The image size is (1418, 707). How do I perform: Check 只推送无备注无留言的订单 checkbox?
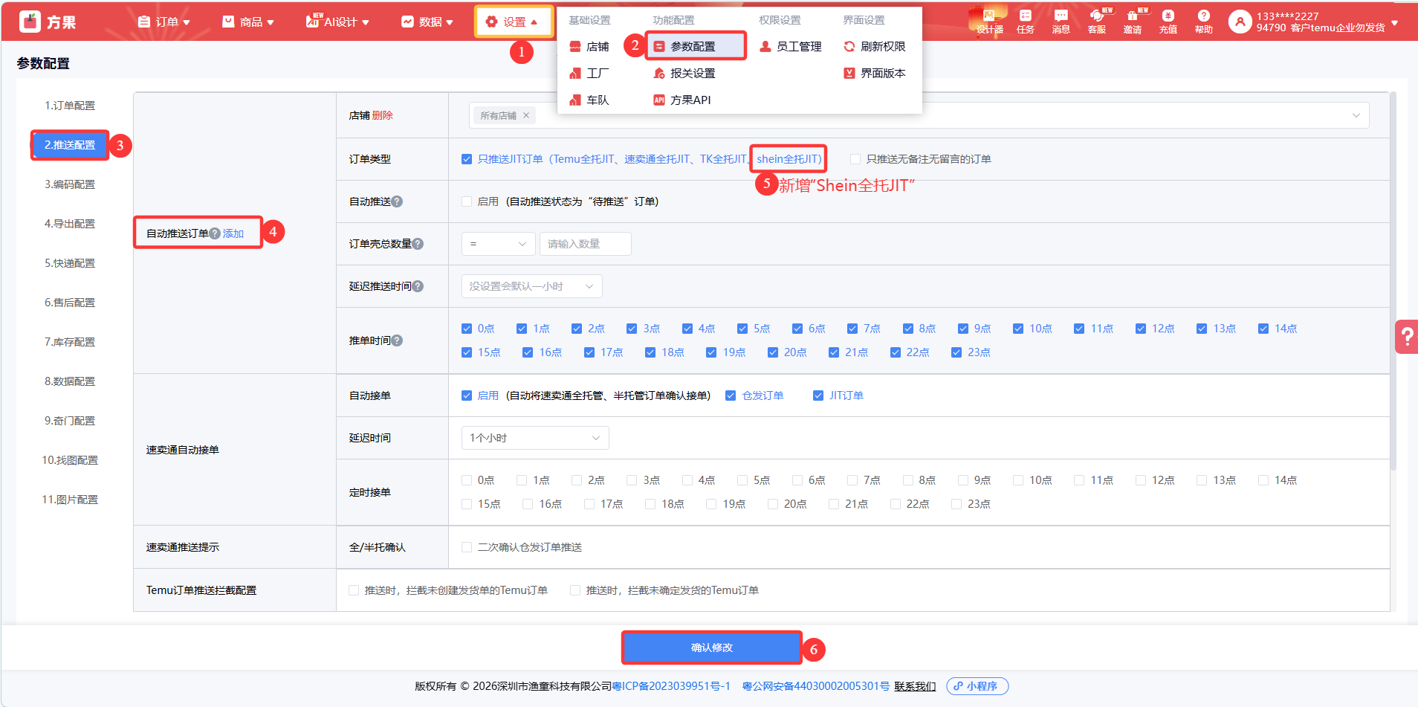point(855,159)
